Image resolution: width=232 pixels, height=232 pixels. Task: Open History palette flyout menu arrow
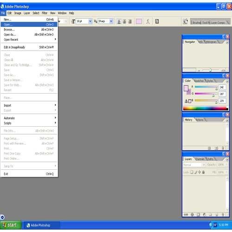(x=227, y=120)
